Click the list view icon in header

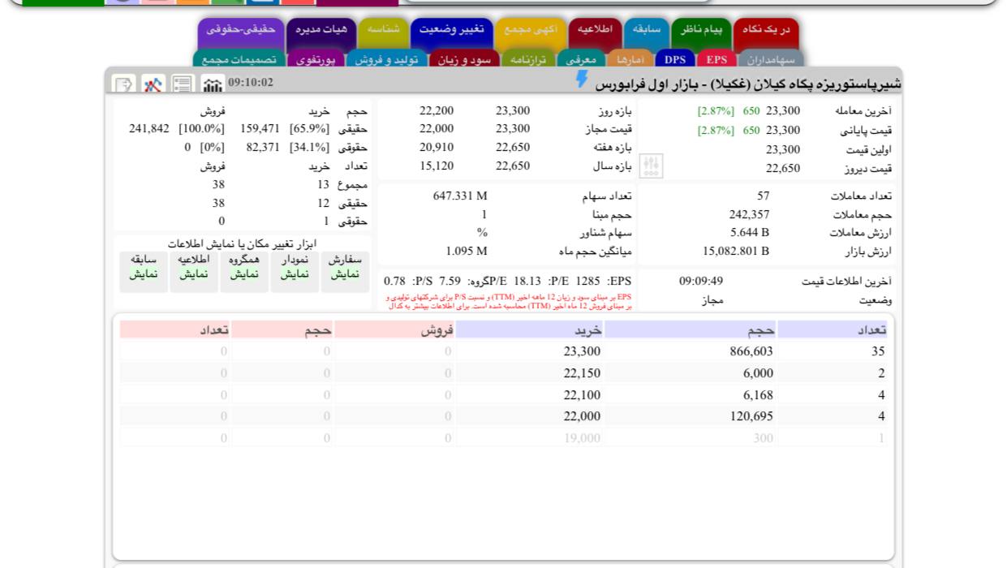point(183,84)
